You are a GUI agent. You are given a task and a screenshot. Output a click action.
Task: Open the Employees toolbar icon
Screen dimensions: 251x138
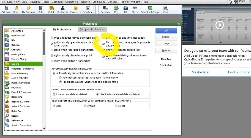[76, 10]
